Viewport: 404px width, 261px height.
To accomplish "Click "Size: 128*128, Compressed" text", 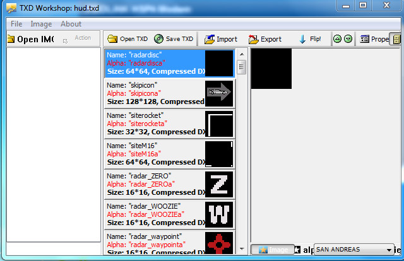I will (156, 101).
